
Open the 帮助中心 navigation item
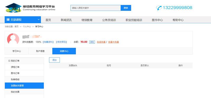click(x=178, y=20)
